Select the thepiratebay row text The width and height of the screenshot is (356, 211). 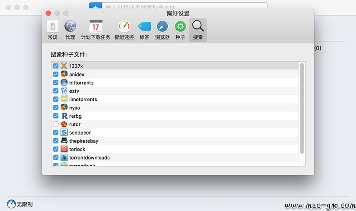tap(84, 141)
